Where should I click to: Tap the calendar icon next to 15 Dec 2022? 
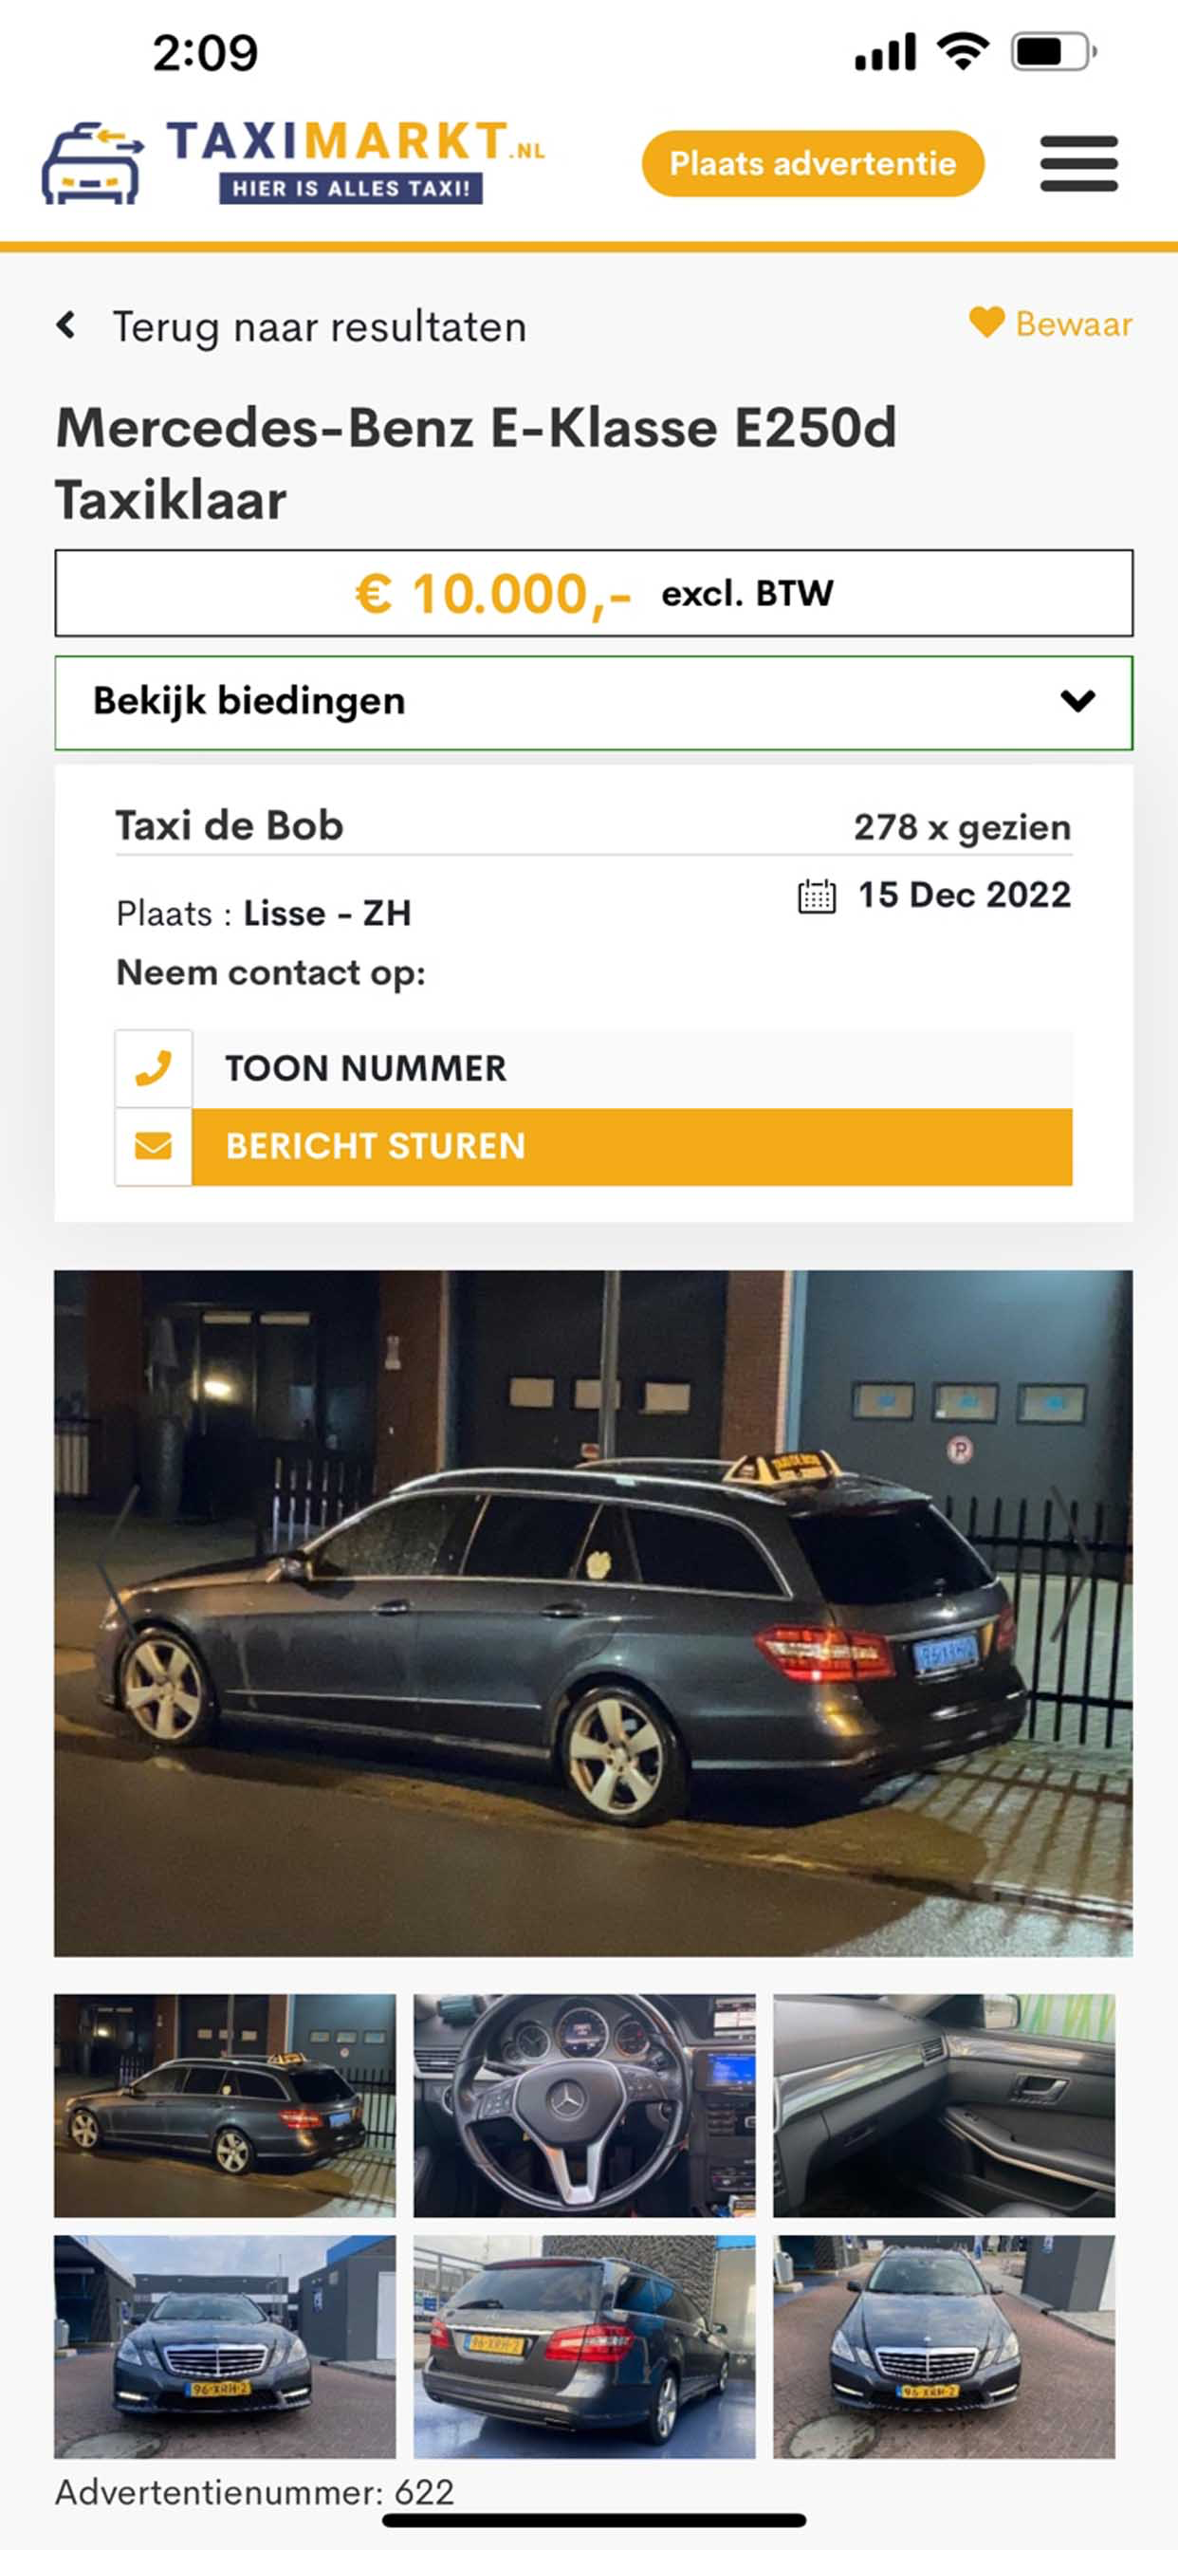coord(817,896)
